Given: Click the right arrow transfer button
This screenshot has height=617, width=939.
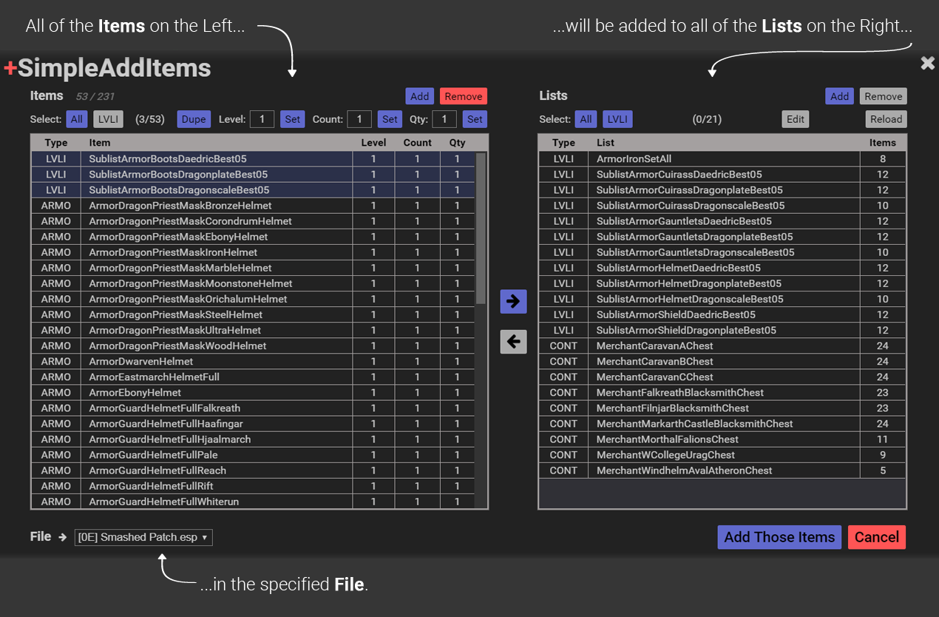Looking at the screenshot, I should [513, 301].
